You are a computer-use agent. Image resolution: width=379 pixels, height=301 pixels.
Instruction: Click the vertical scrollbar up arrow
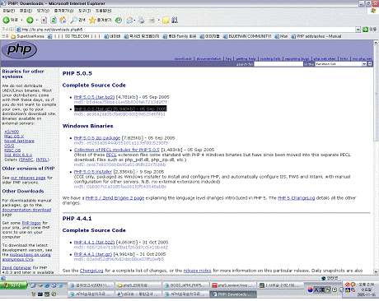376,43
